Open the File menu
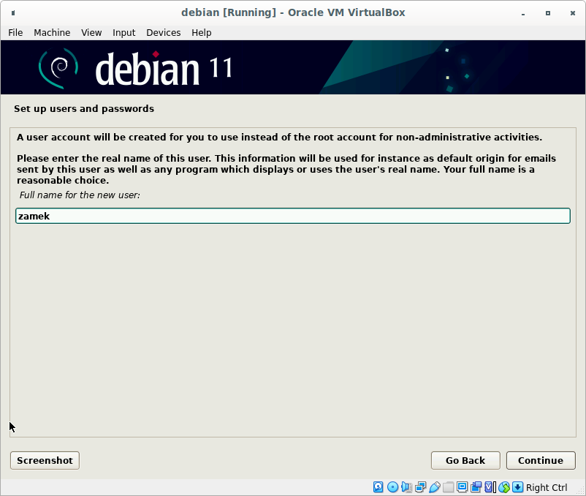586x496 pixels. pyautogui.click(x=15, y=33)
